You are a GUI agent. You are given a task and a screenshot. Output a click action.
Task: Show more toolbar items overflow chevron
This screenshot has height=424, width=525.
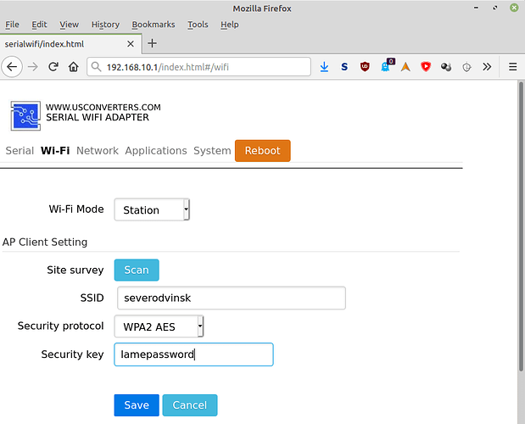[x=487, y=67]
